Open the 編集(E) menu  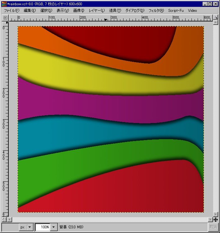click(x=30, y=11)
